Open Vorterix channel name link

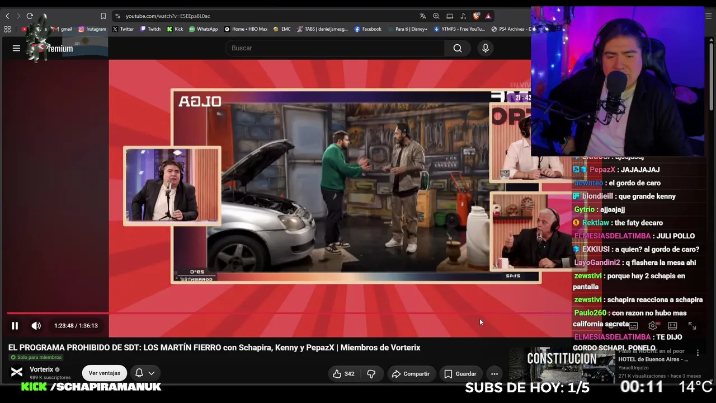(41, 369)
